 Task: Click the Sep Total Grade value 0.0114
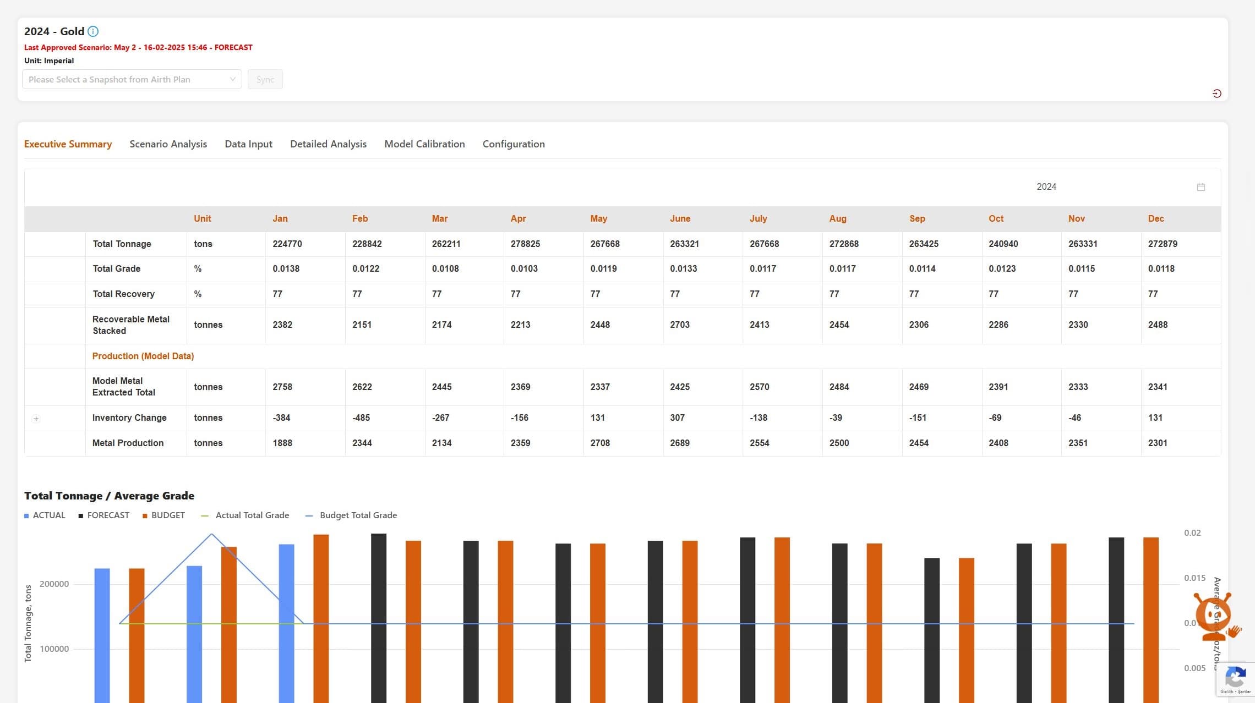click(923, 269)
